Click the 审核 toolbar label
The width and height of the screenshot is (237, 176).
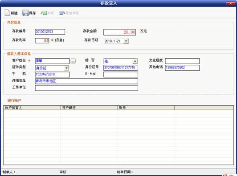[51, 13]
